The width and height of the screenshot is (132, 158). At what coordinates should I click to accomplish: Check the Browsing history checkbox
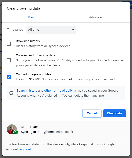9,44
